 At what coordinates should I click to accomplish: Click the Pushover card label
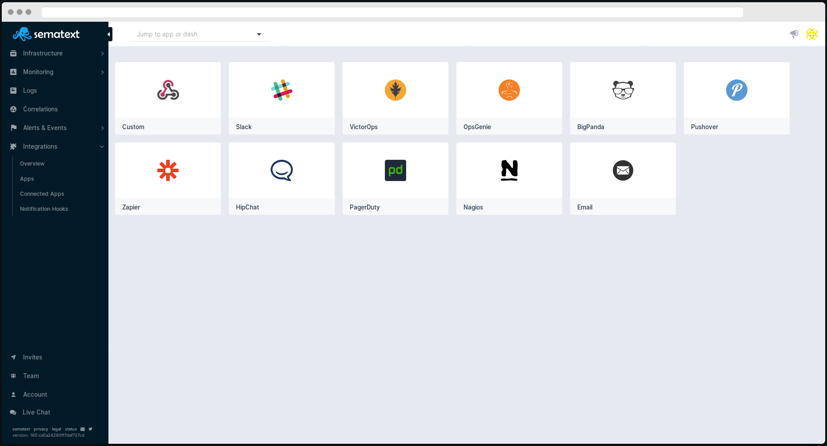[x=704, y=127]
